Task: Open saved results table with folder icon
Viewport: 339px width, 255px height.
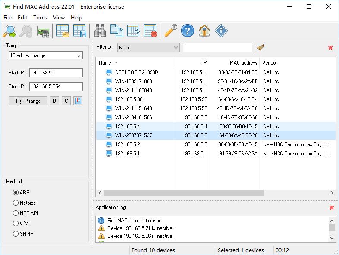Action: 63,31
